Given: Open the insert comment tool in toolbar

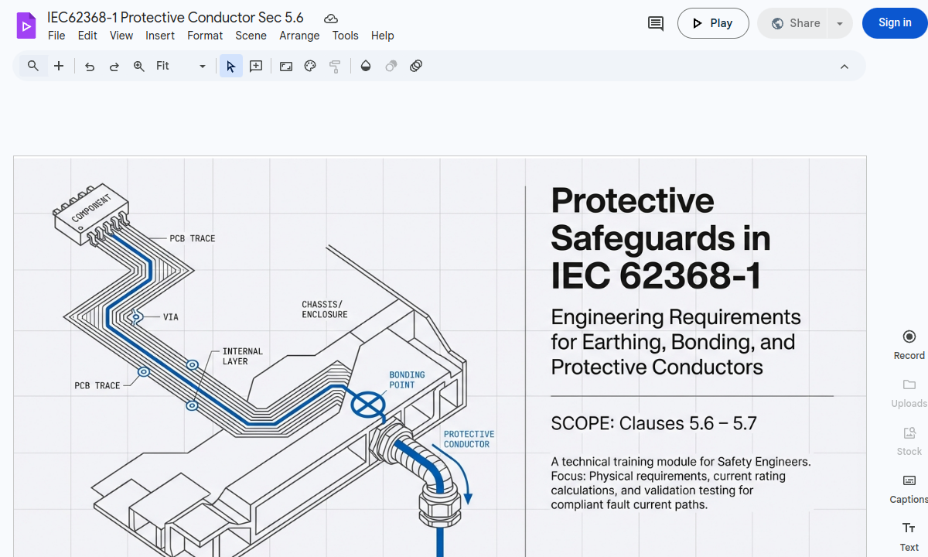Looking at the screenshot, I should 255,66.
